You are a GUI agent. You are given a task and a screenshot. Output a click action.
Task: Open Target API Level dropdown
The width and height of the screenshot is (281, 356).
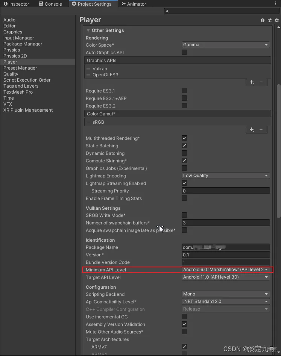click(226, 277)
